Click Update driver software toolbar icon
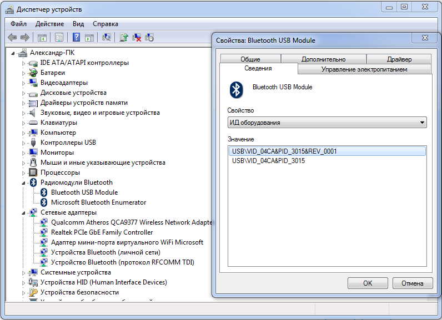Viewport: 442px width, 320px height. (x=124, y=38)
